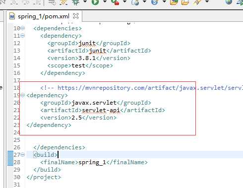Click the scope test value
Viewport: 243px width, 188px height.
(x=78, y=65)
